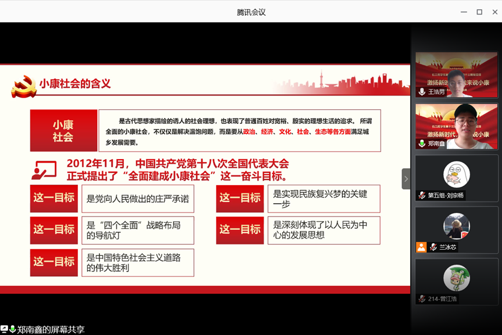Click the party emblem on the shared slide
This screenshot has width=502, height=335.
click(24, 86)
